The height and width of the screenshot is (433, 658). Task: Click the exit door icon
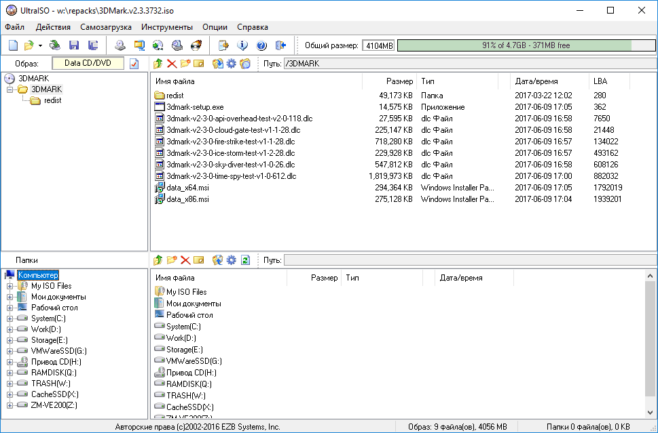[280, 45]
